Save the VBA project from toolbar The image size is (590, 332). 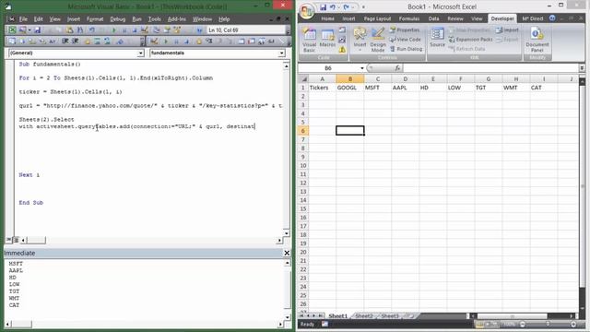tap(38, 30)
